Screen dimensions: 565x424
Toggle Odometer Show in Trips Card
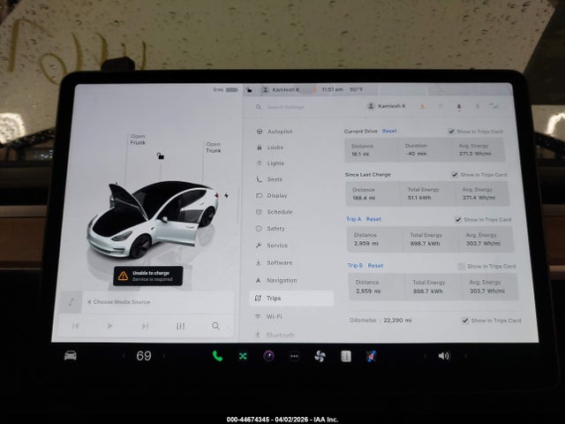[x=465, y=321]
